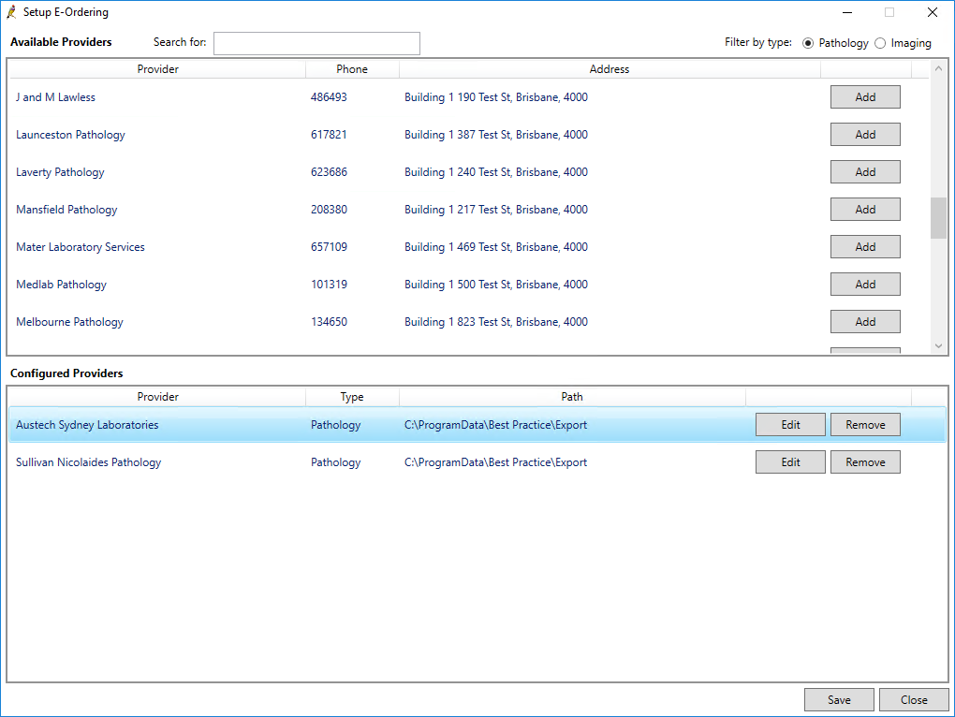Click the Setup E-Ordering app icon
The image size is (955, 717).
(11, 12)
